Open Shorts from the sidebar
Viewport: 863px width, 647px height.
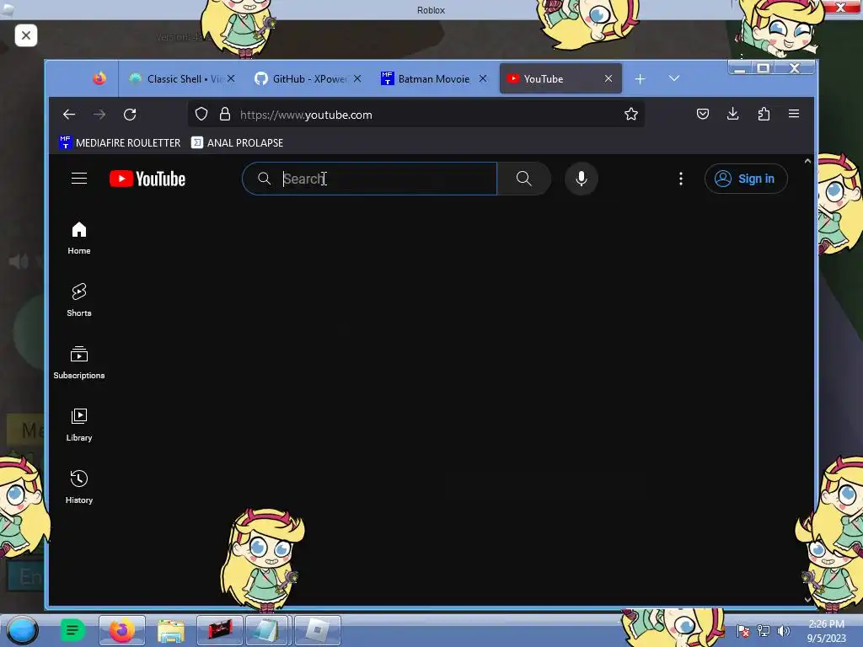pos(79,300)
